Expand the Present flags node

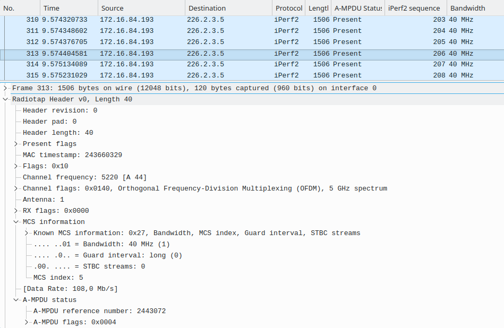[x=16, y=144]
